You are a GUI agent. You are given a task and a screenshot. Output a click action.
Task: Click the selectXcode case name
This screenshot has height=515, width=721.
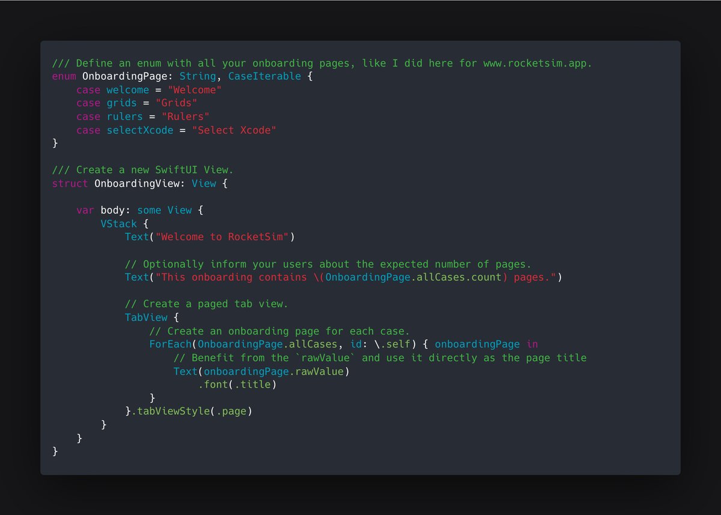[x=140, y=130]
